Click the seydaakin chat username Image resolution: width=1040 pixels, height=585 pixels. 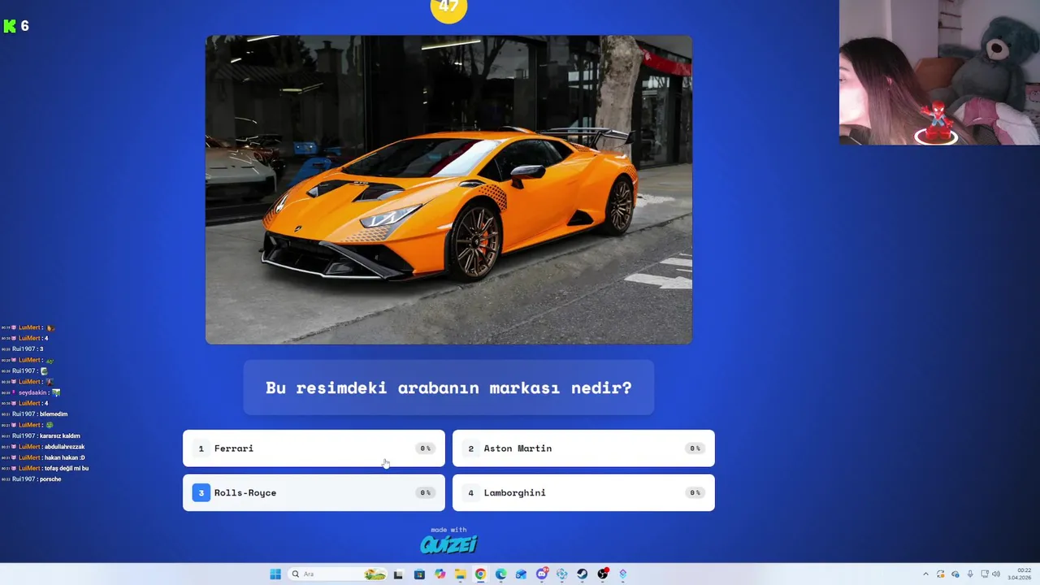[x=32, y=392]
